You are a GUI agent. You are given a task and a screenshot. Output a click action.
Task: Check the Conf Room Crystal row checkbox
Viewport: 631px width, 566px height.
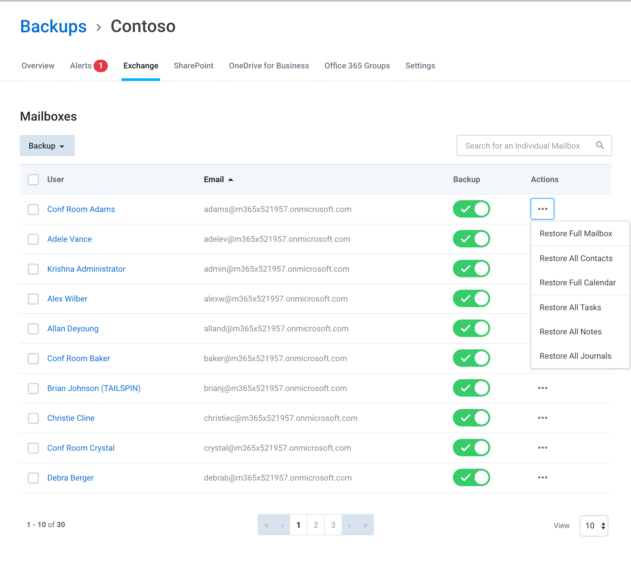click(x=33, y=448)
